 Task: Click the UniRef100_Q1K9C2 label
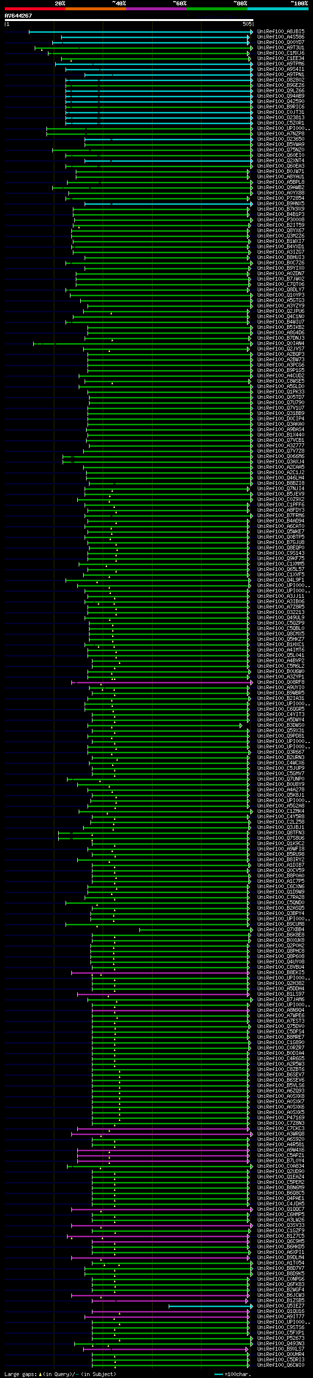click(281, 843)
